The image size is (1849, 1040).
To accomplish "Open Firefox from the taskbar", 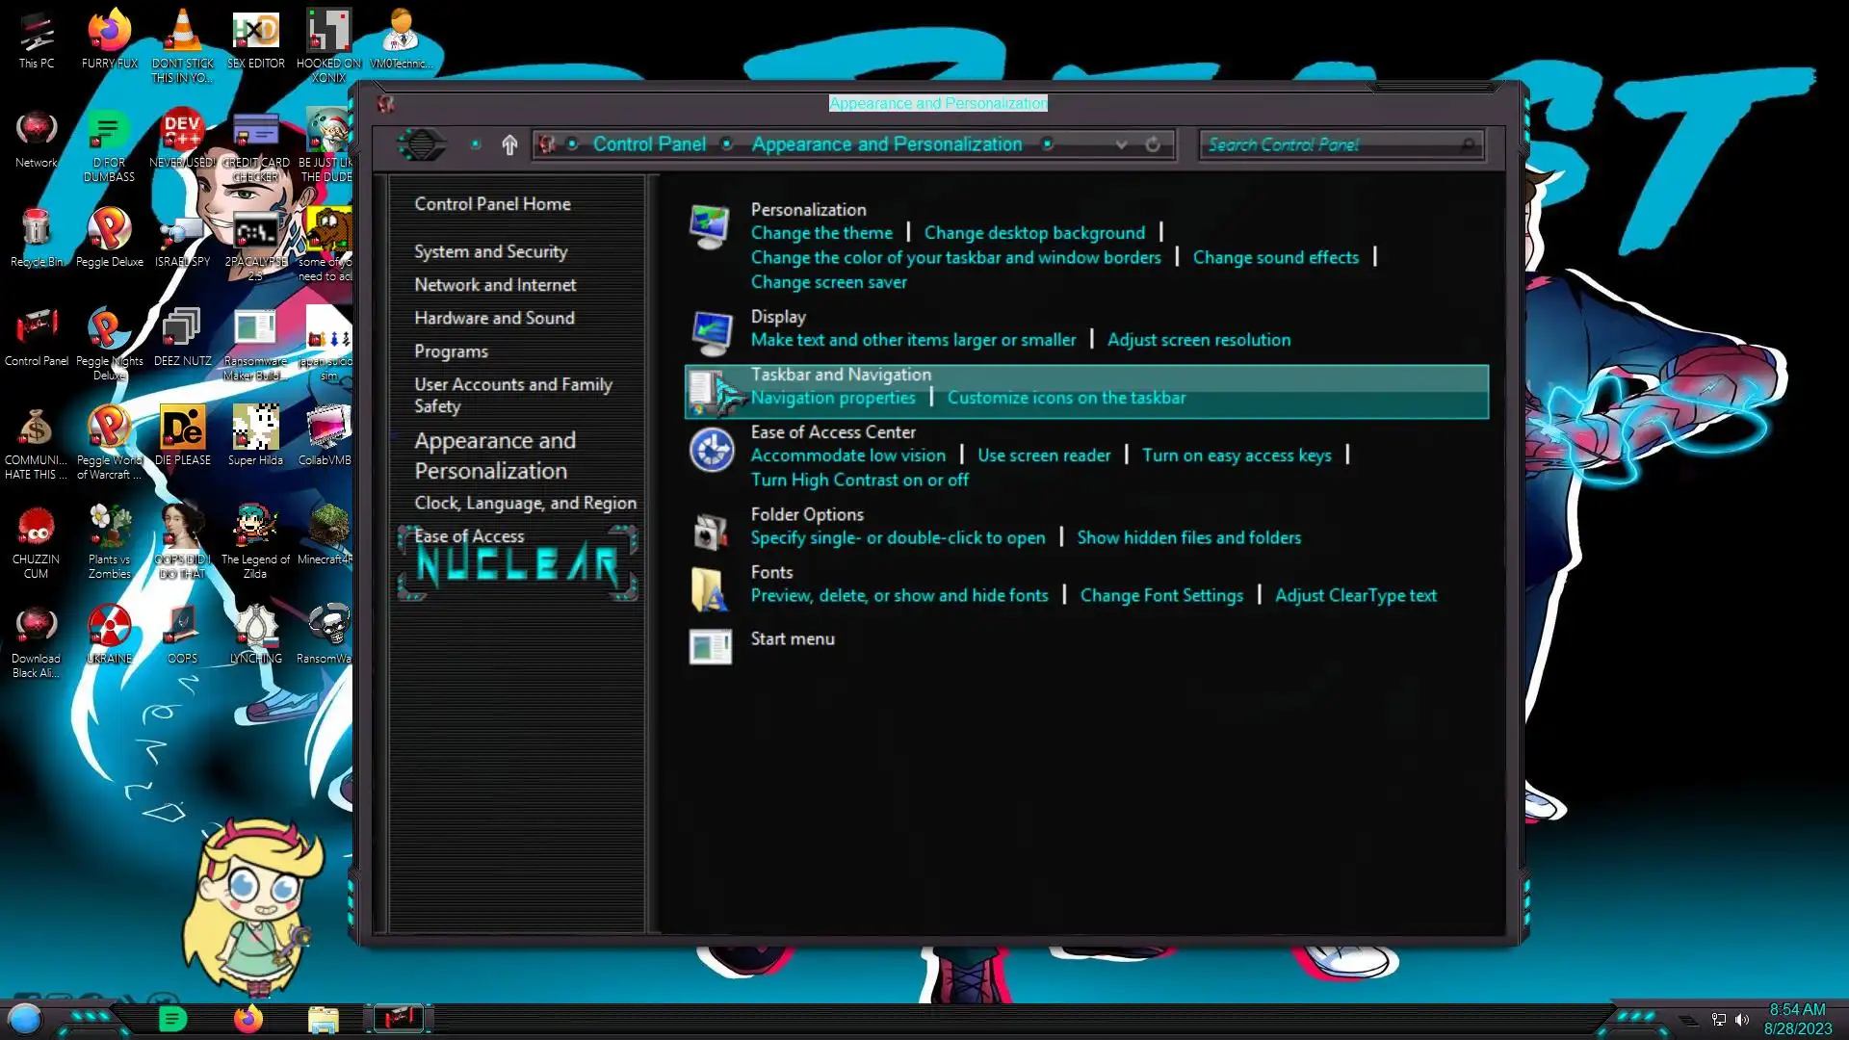I will [247, 1019].
